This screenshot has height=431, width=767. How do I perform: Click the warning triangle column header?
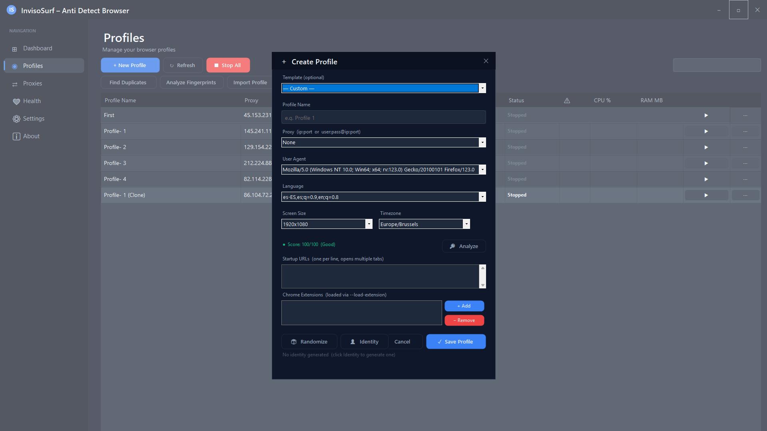coord(567,101)
